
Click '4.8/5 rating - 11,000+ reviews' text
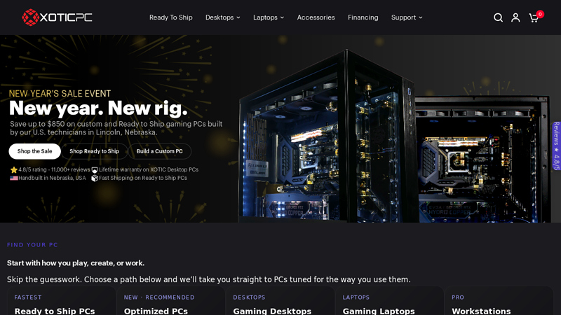pyautogui.click(x=54, y=169)
